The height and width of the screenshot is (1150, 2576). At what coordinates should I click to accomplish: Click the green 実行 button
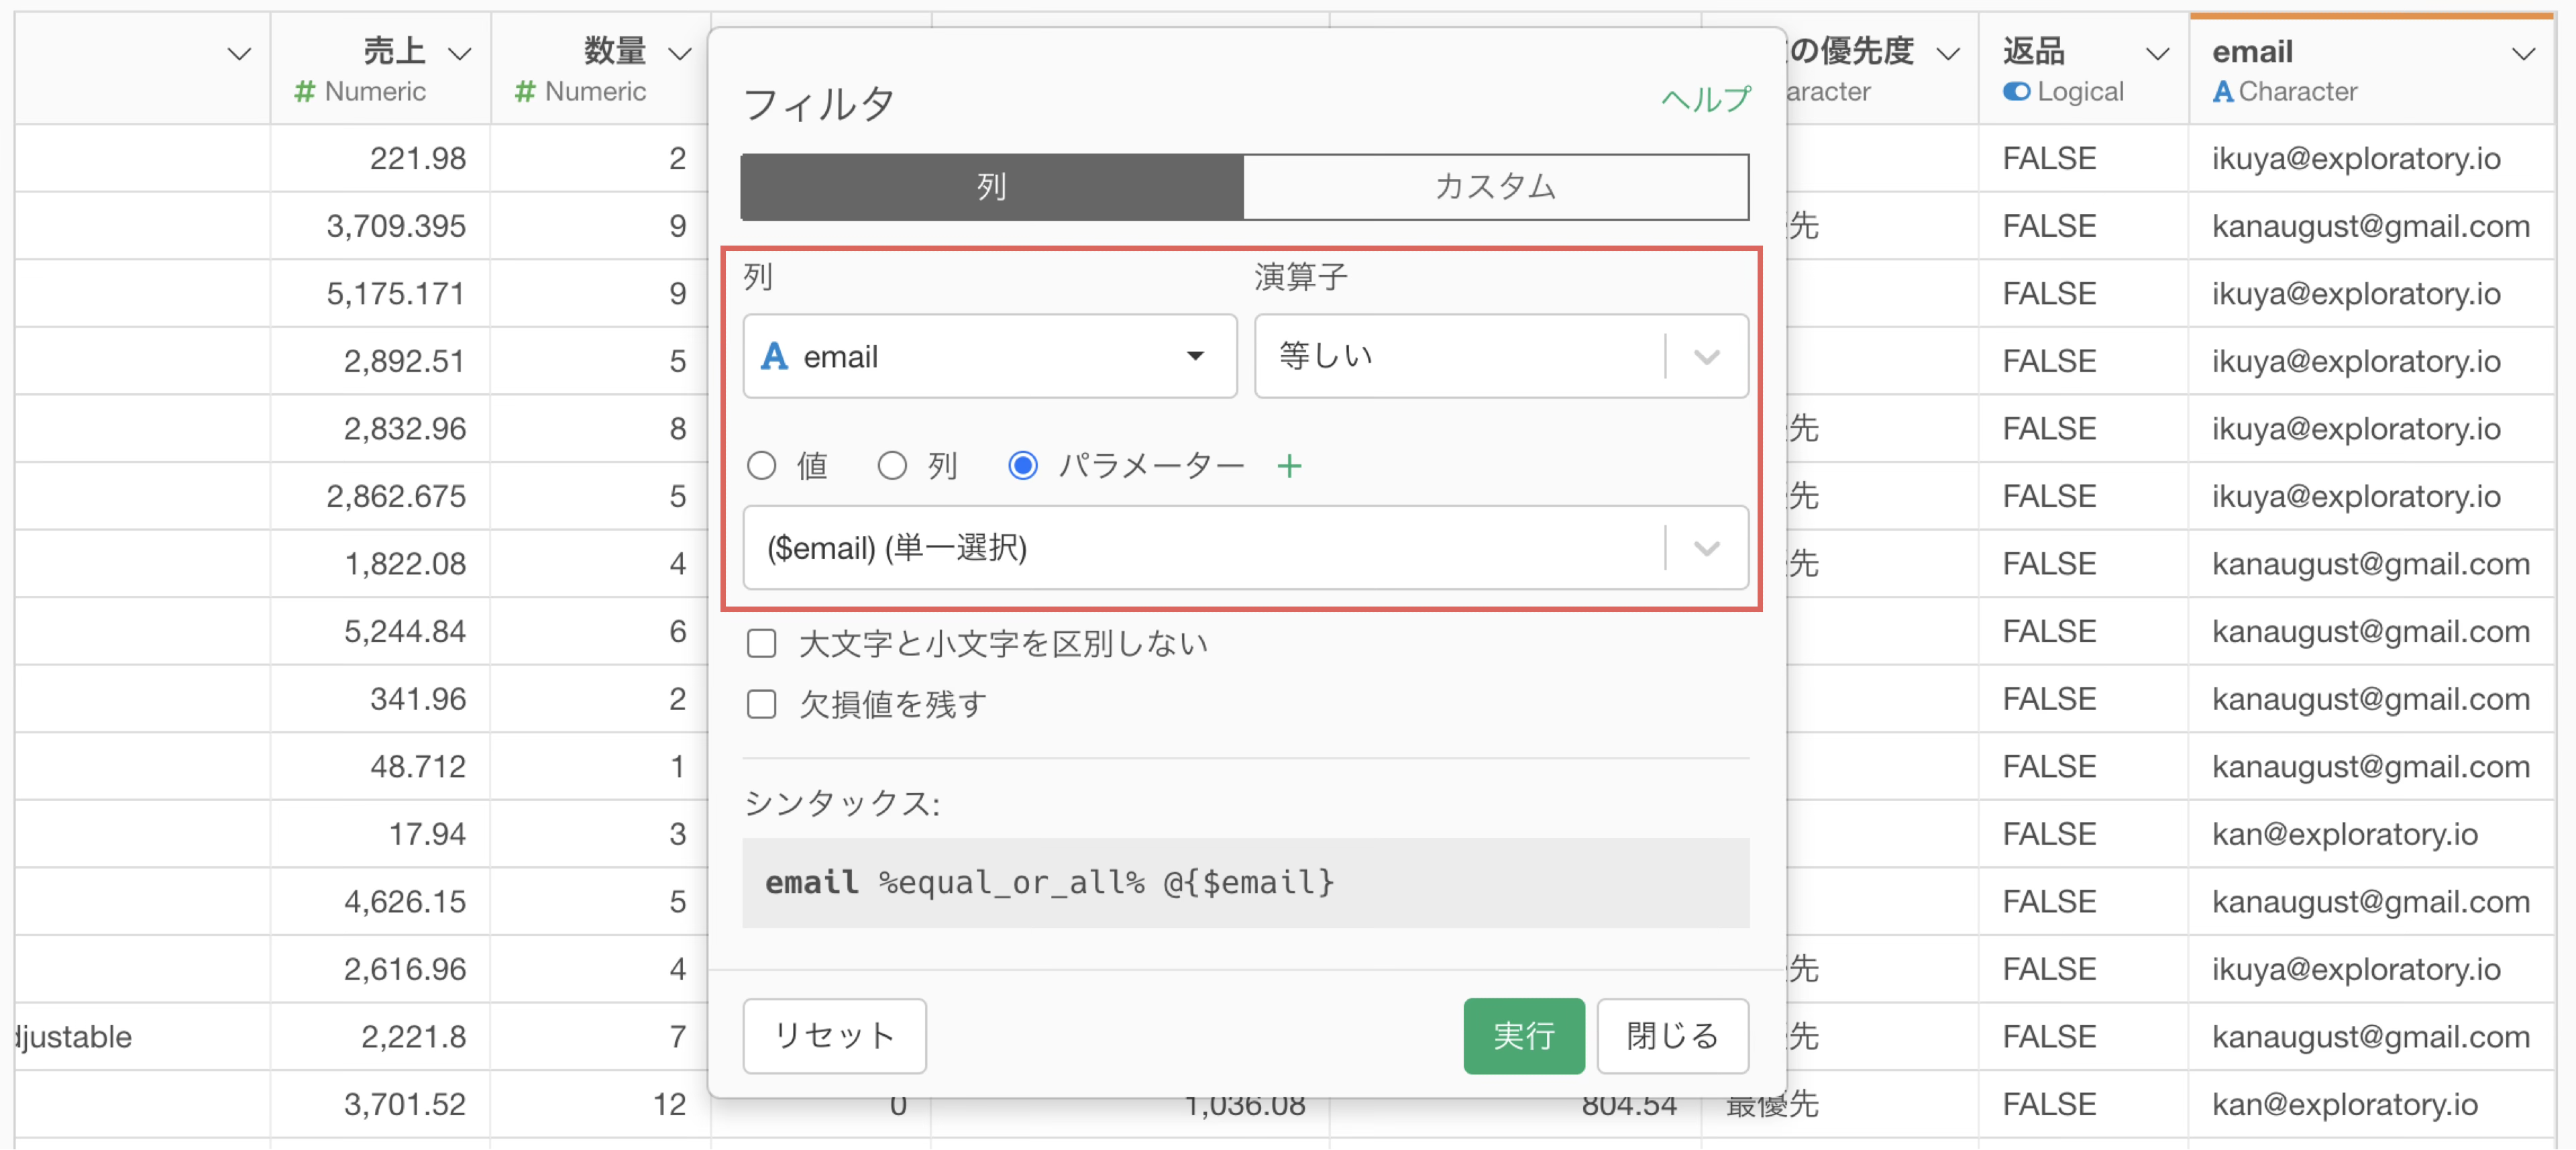coord(1523,1036)
